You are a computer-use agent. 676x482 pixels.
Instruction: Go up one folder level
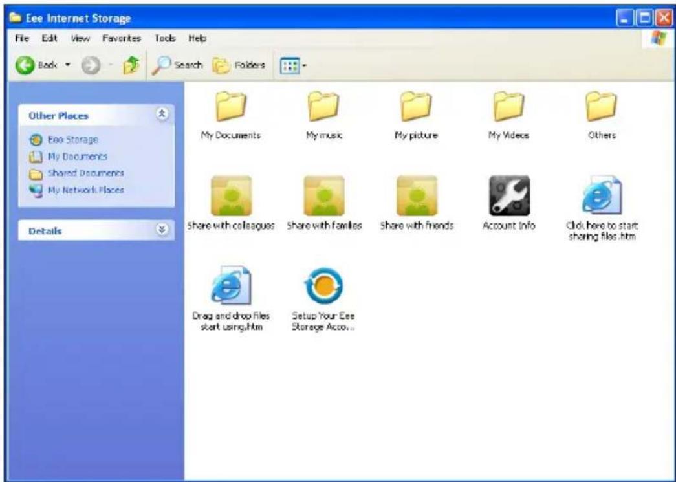[x=131, y=65]
